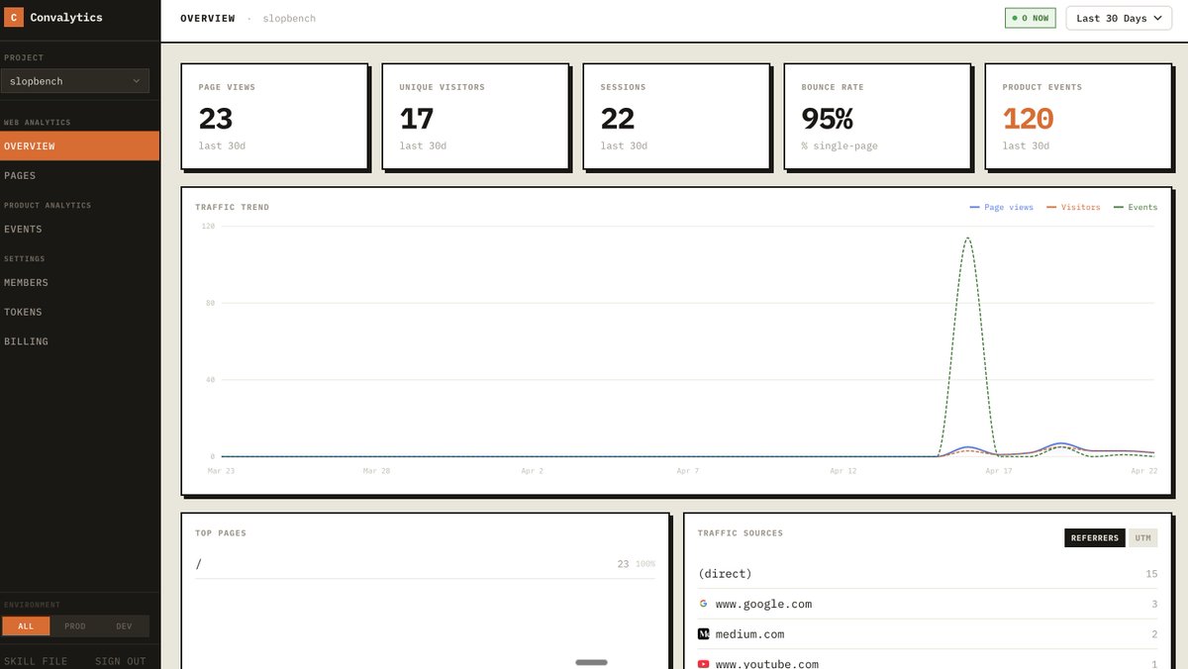Image resolution: width=1188 pixels, height=669 pixels.
Task: Click the Medium icon beside medium.com
Action: pyautogui.click(x=703, y=633)
